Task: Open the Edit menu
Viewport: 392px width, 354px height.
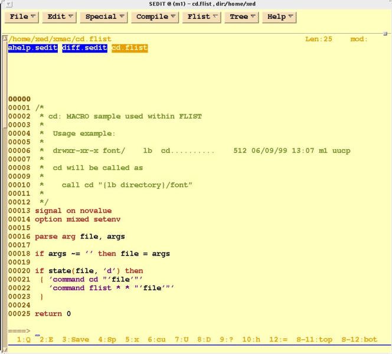Action: click(59, 17)
